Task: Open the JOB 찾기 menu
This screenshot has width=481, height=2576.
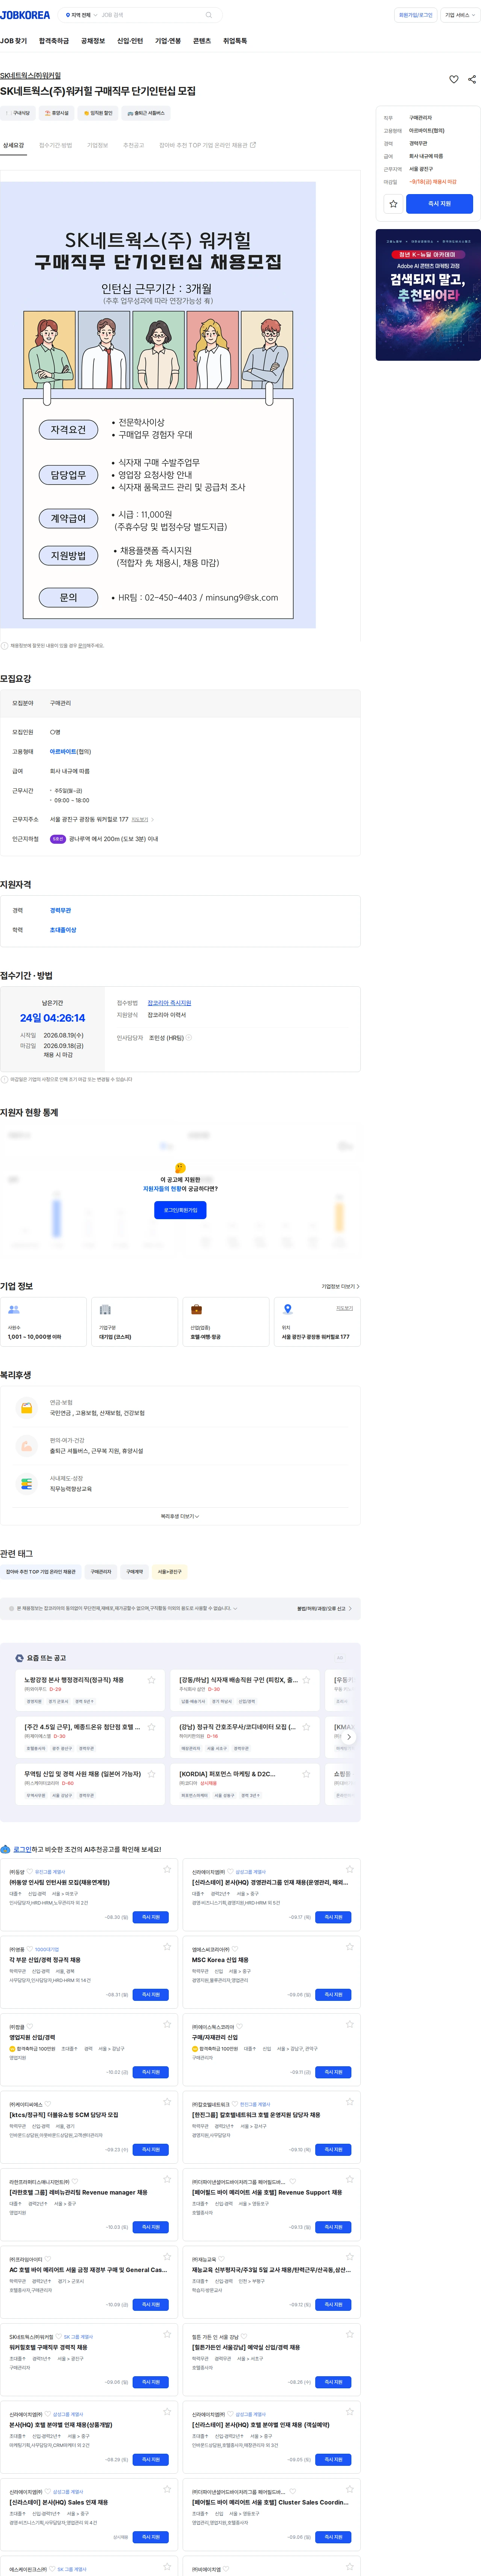Action: [x=14, y=41]
